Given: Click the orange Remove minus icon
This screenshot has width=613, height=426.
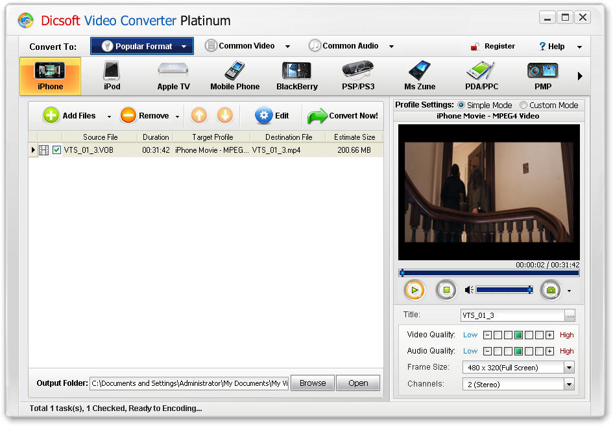Looking at the screenshot, I should point(128,115).
